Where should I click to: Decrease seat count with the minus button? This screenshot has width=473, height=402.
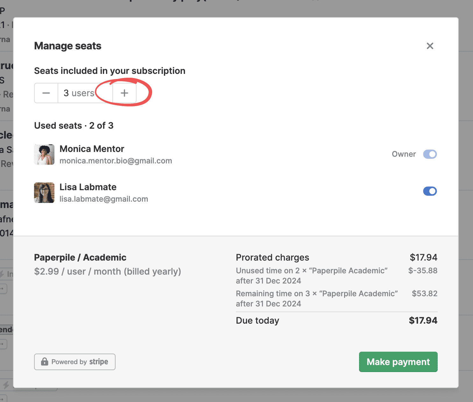pos(46,93)
